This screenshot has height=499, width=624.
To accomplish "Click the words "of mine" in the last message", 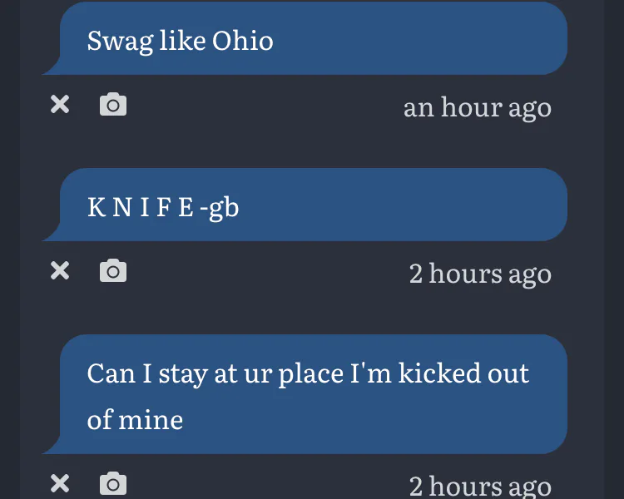I will click(135, 419).
